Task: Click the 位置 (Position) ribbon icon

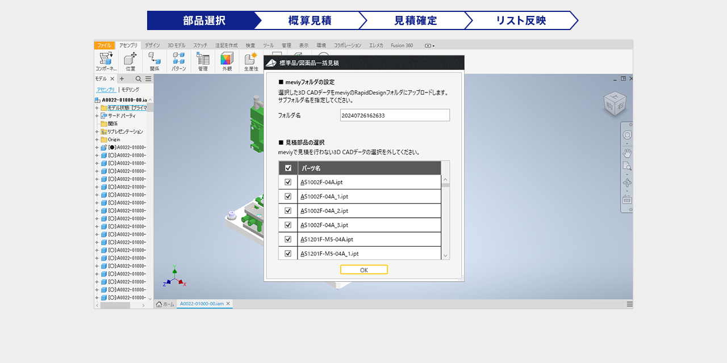Action: point(130,60)
